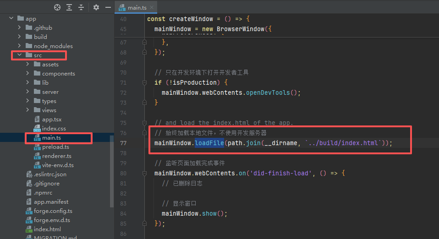This screenshot has height=239, width=439.
Task: Click BrowserWindow in sticky header line
Action: click(x=241, y=29)
